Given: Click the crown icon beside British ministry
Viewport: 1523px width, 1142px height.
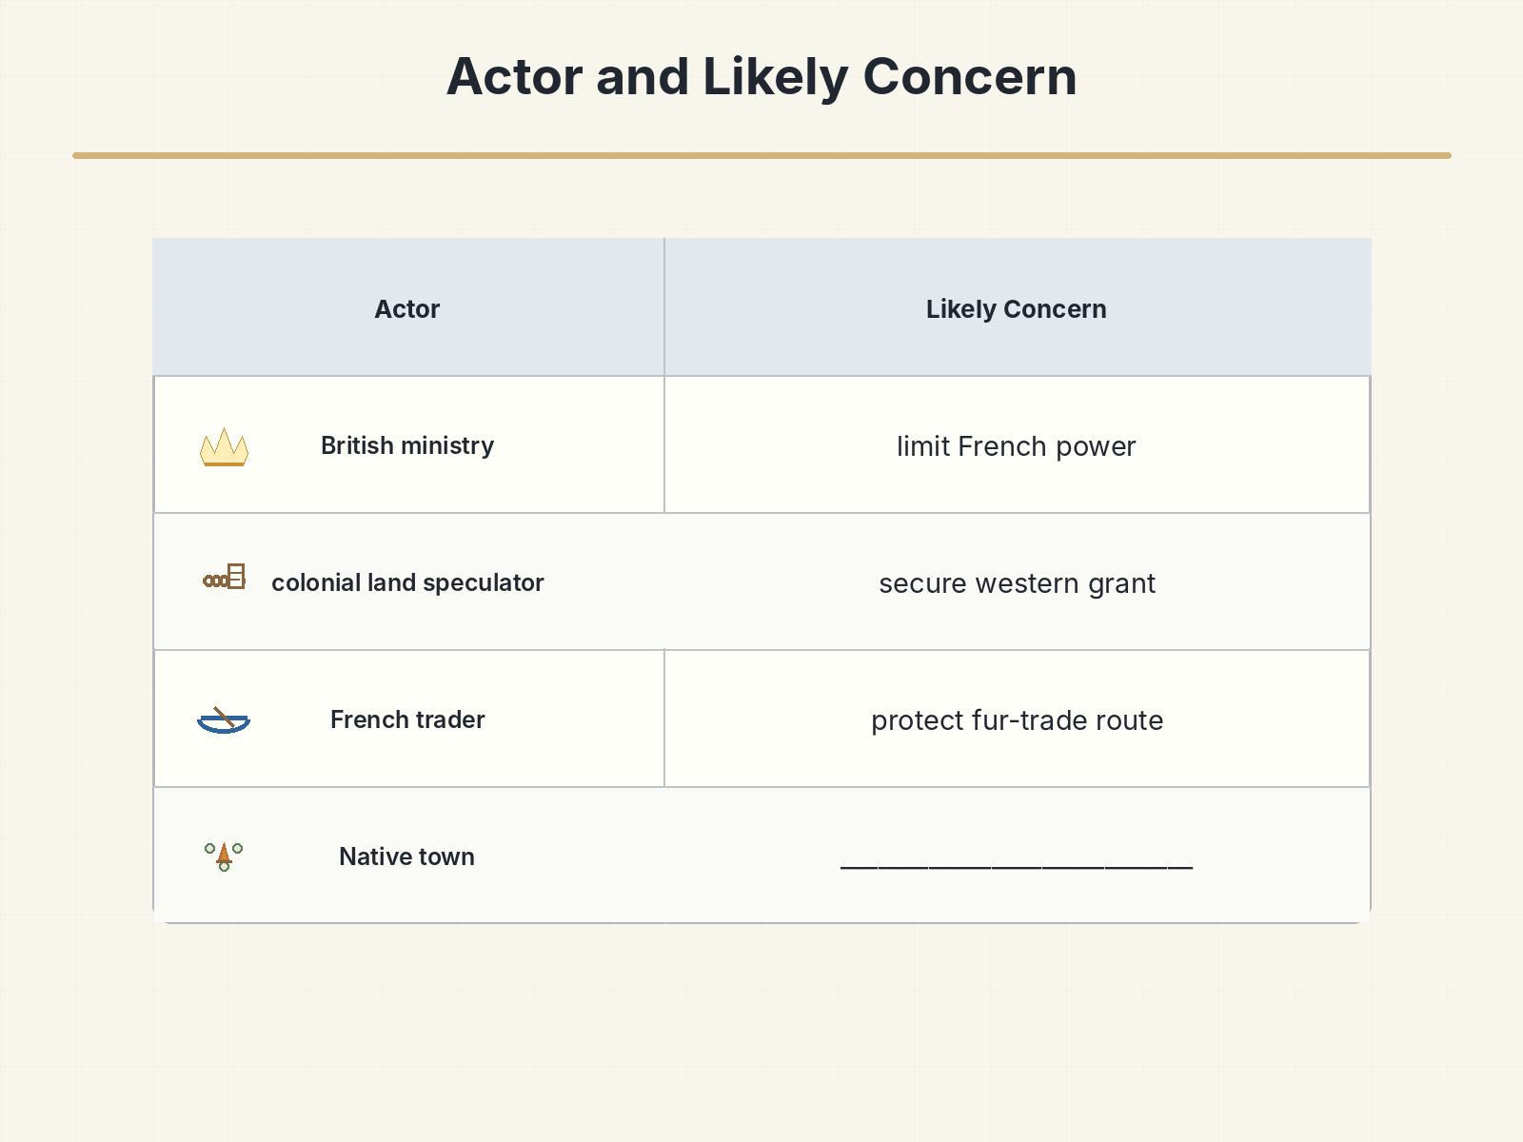Looking at the screenshot, I should 224,446.
